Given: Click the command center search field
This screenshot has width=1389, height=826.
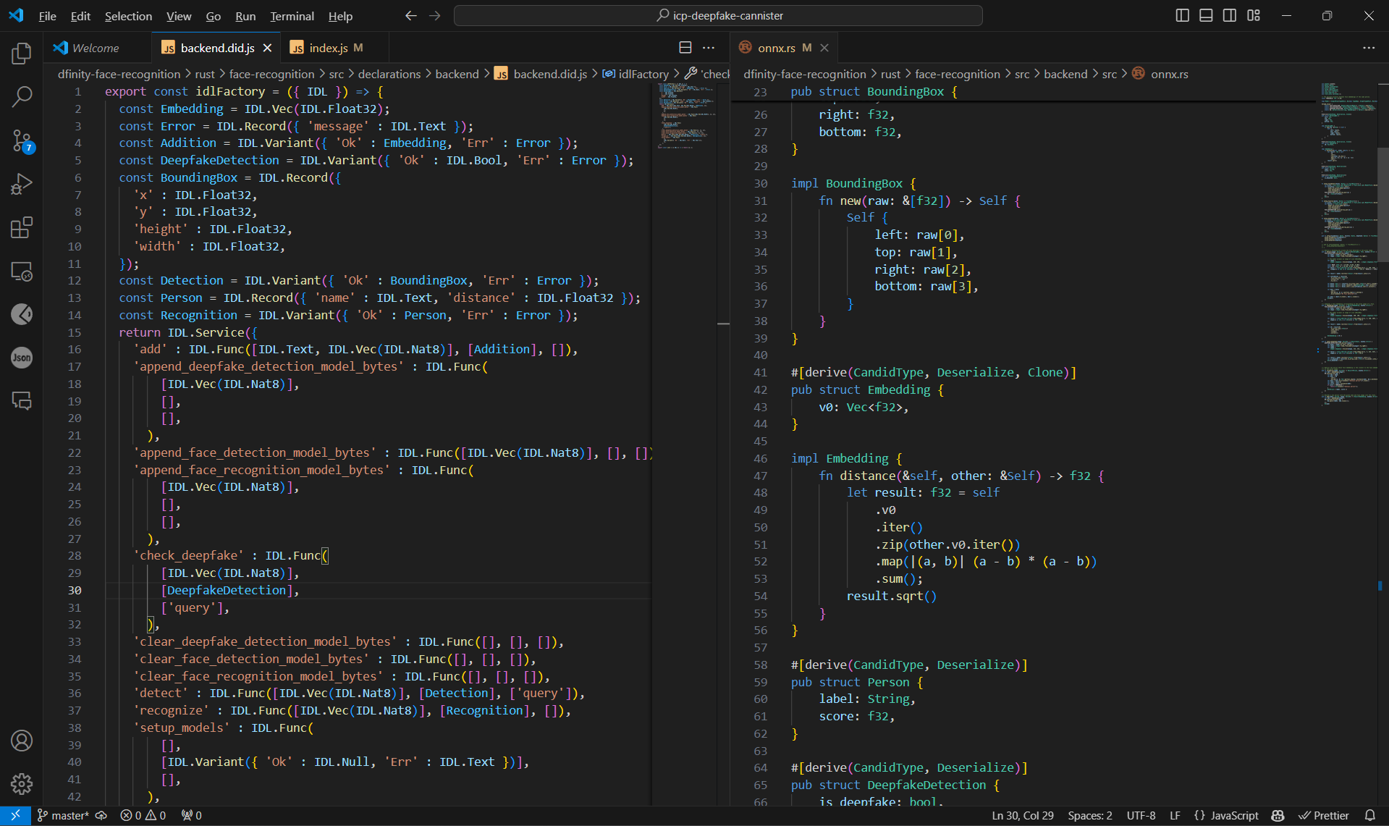Looking at the screenshot, I should (718, 15).
